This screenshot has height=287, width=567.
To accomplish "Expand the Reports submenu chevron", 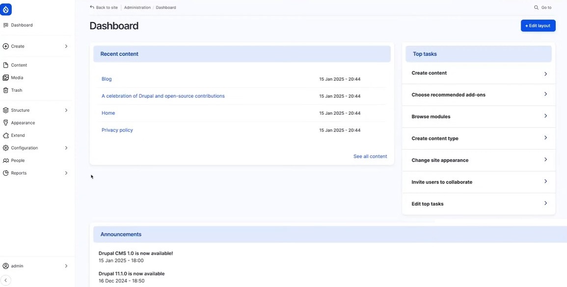I will coord(66,173).
